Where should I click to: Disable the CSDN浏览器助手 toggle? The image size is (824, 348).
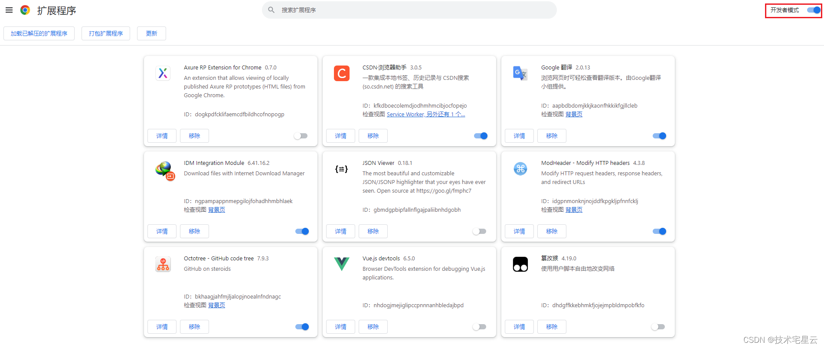481,136
